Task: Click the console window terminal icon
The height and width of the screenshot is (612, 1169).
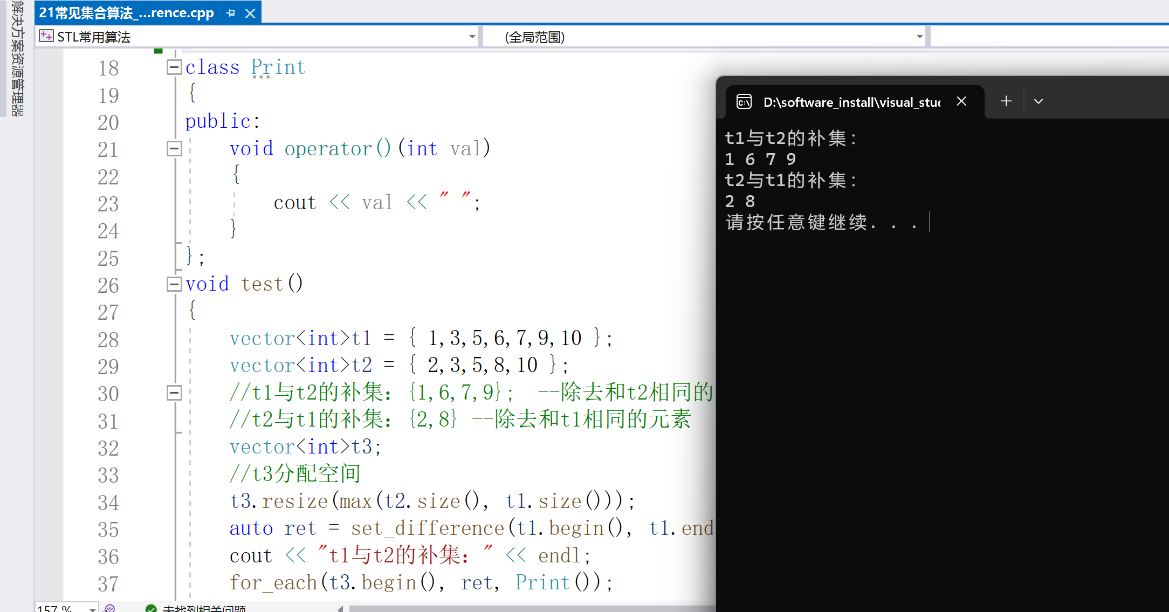Action: point(744,101)
